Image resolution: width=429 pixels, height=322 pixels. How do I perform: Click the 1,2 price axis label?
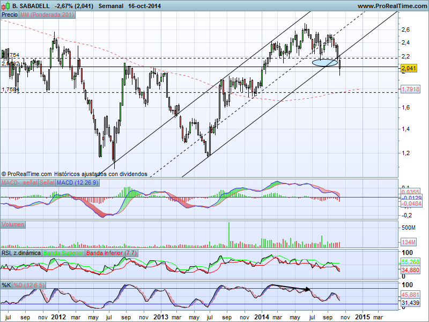tap(406, 153)
